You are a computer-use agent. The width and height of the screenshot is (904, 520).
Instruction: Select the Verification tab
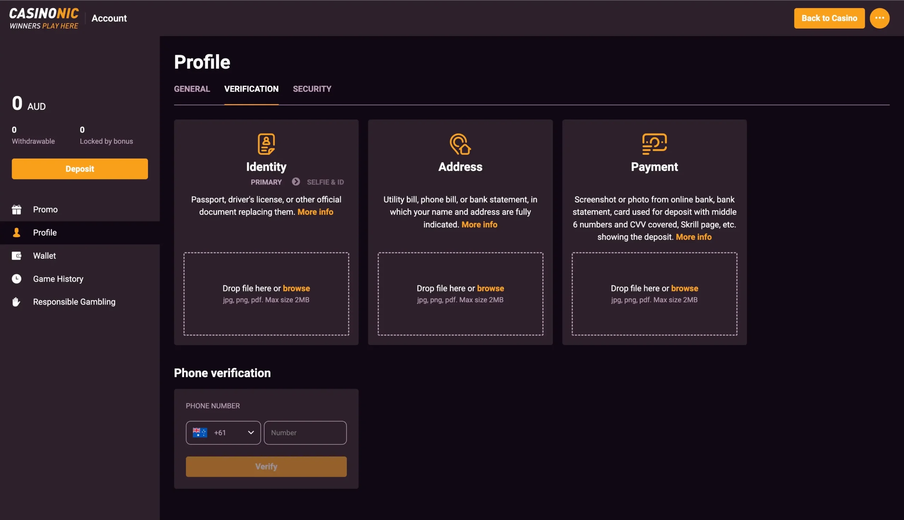click(x=251, y=89)
